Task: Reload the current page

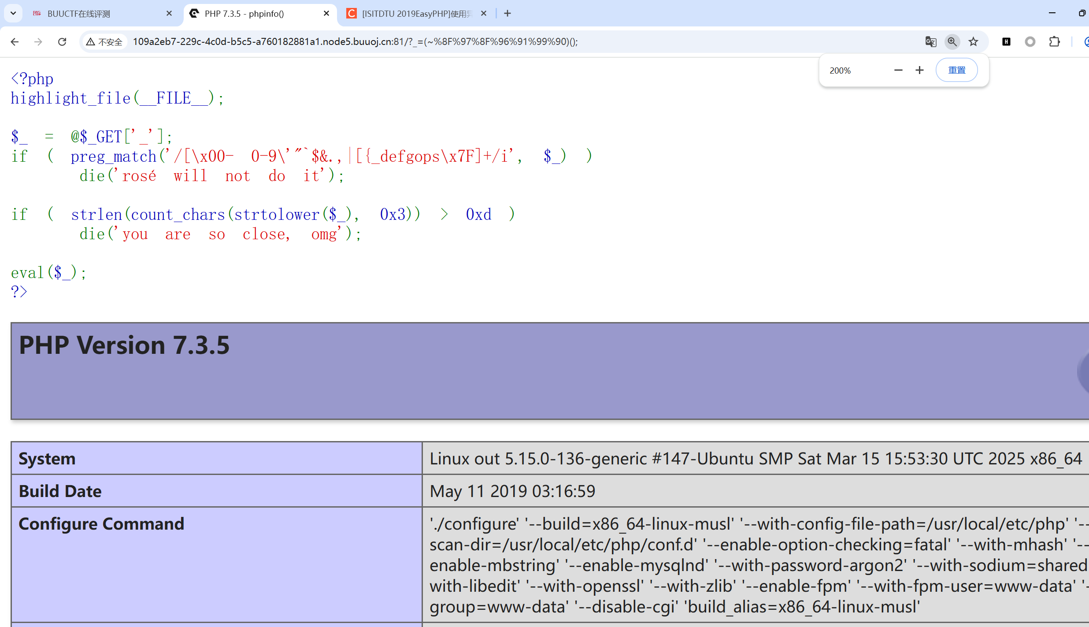Action: (62, 41)
